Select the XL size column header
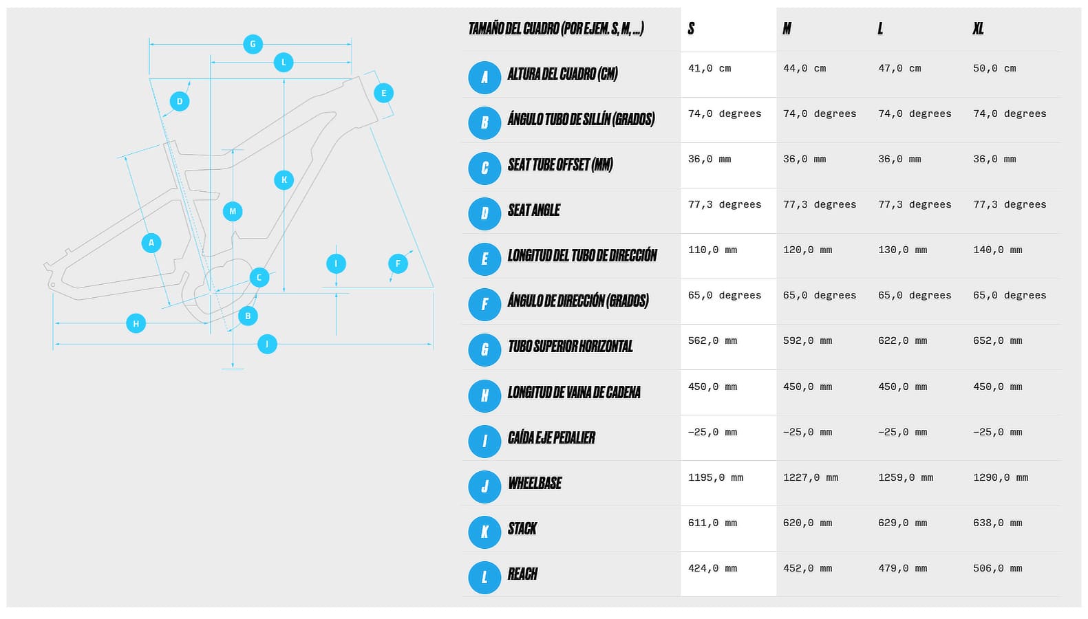The image size is (1088, 619). 978,28
